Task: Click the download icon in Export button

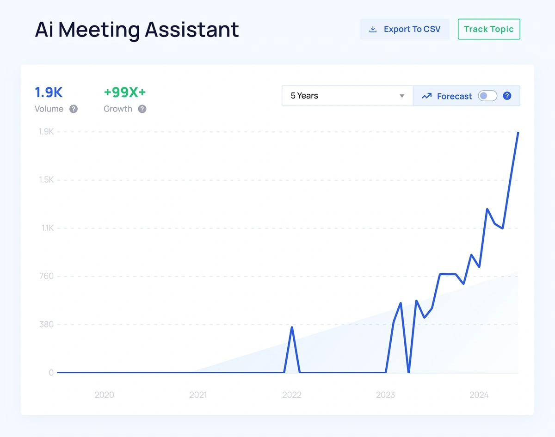Action: tap(373, 29)
